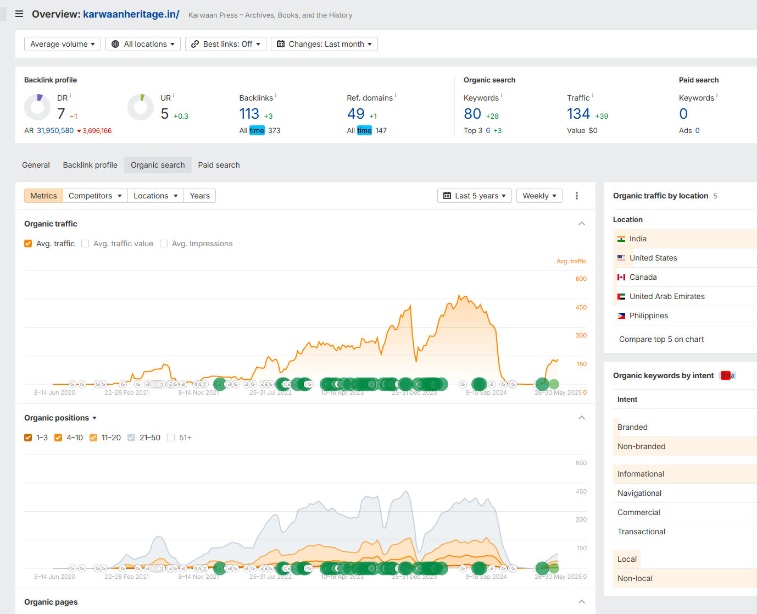Click the organic Traffic info icon
This screenshot has height=614, width=757.
point(592,96)
